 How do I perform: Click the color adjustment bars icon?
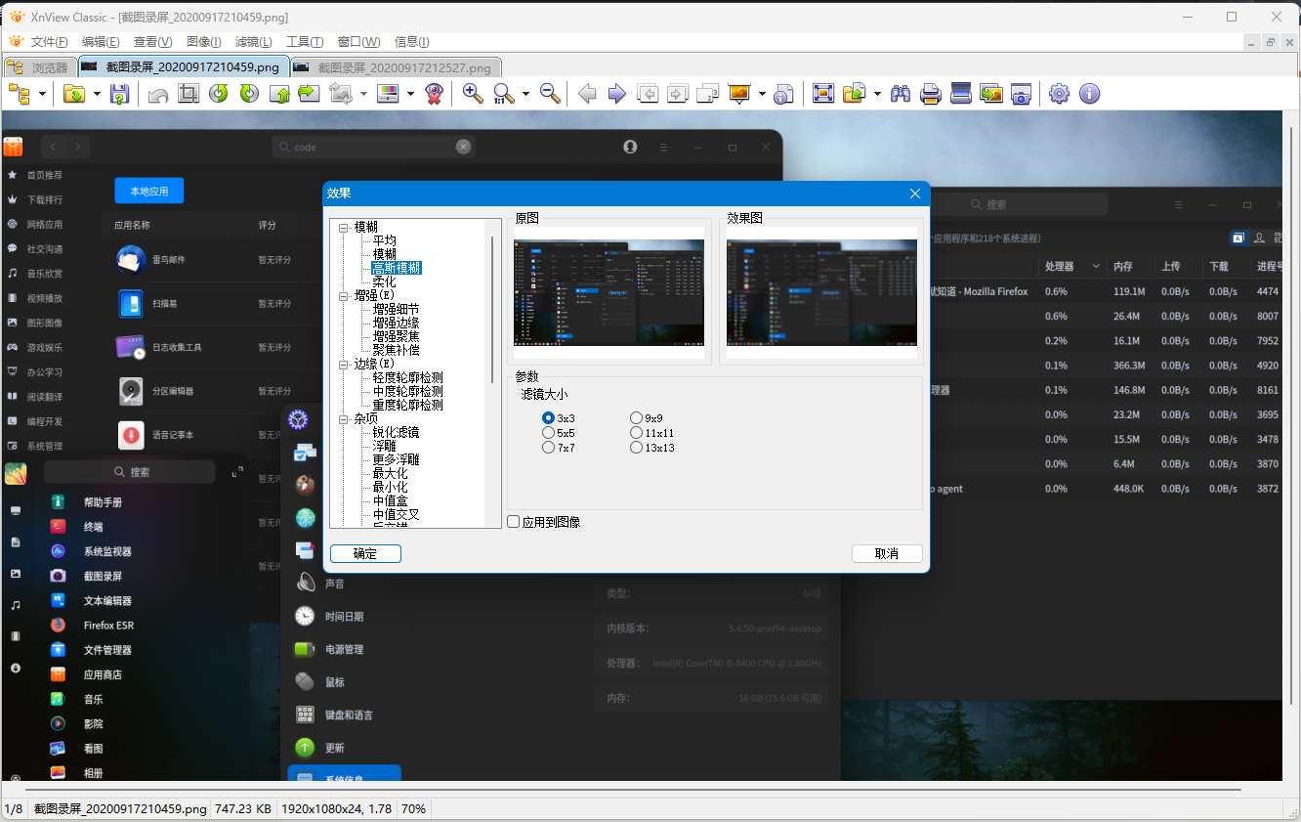coord(388,94)
